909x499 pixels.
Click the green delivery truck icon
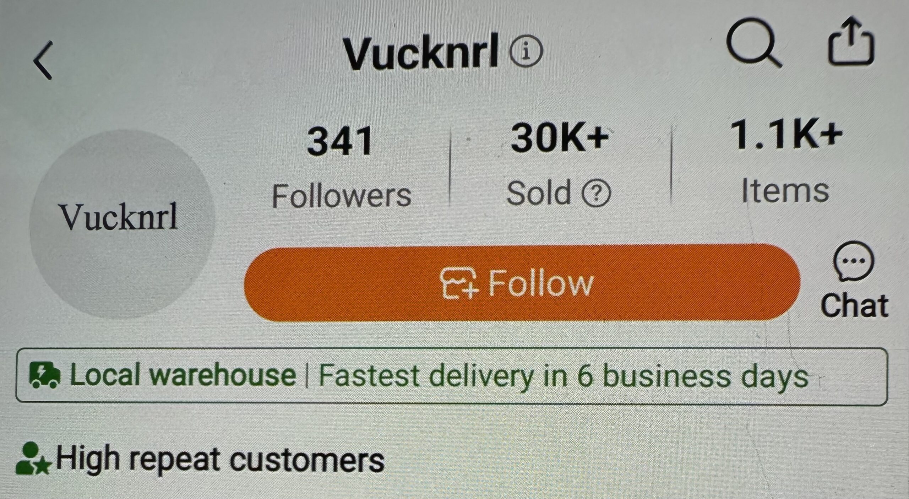[x=44, y=375]
